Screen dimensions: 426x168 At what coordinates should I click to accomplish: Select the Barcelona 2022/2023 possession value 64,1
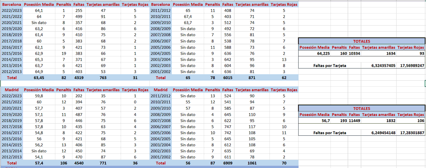(39, 11)
